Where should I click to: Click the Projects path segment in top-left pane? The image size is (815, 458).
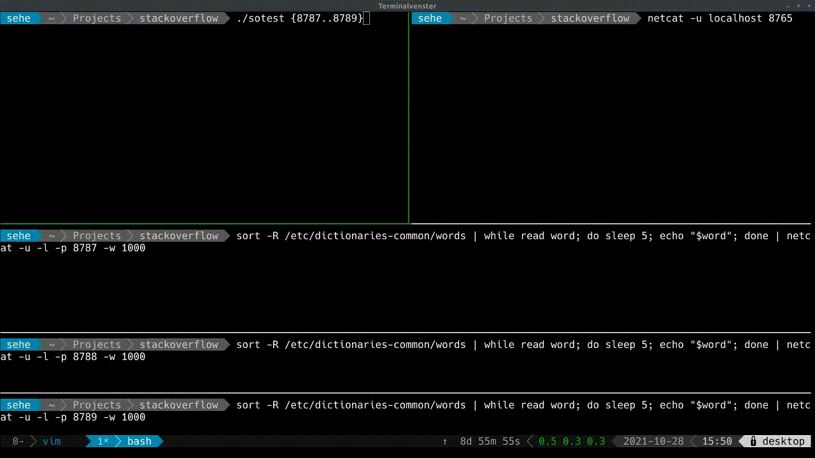click(x=97, y=18)
